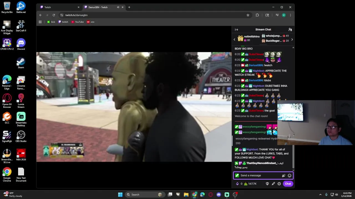Open the weather widget showing 19°F
This screenshot has width=355, height=199.
click(x=12, y=195)
